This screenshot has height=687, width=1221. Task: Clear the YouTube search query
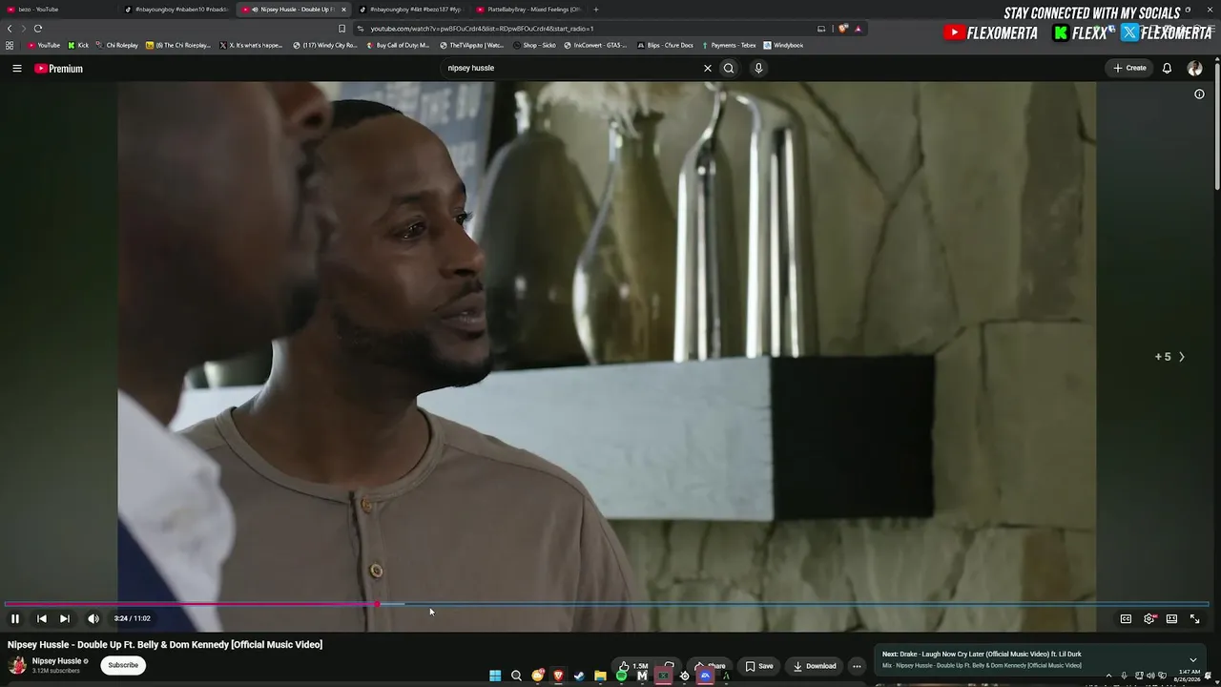click(708, 69)
